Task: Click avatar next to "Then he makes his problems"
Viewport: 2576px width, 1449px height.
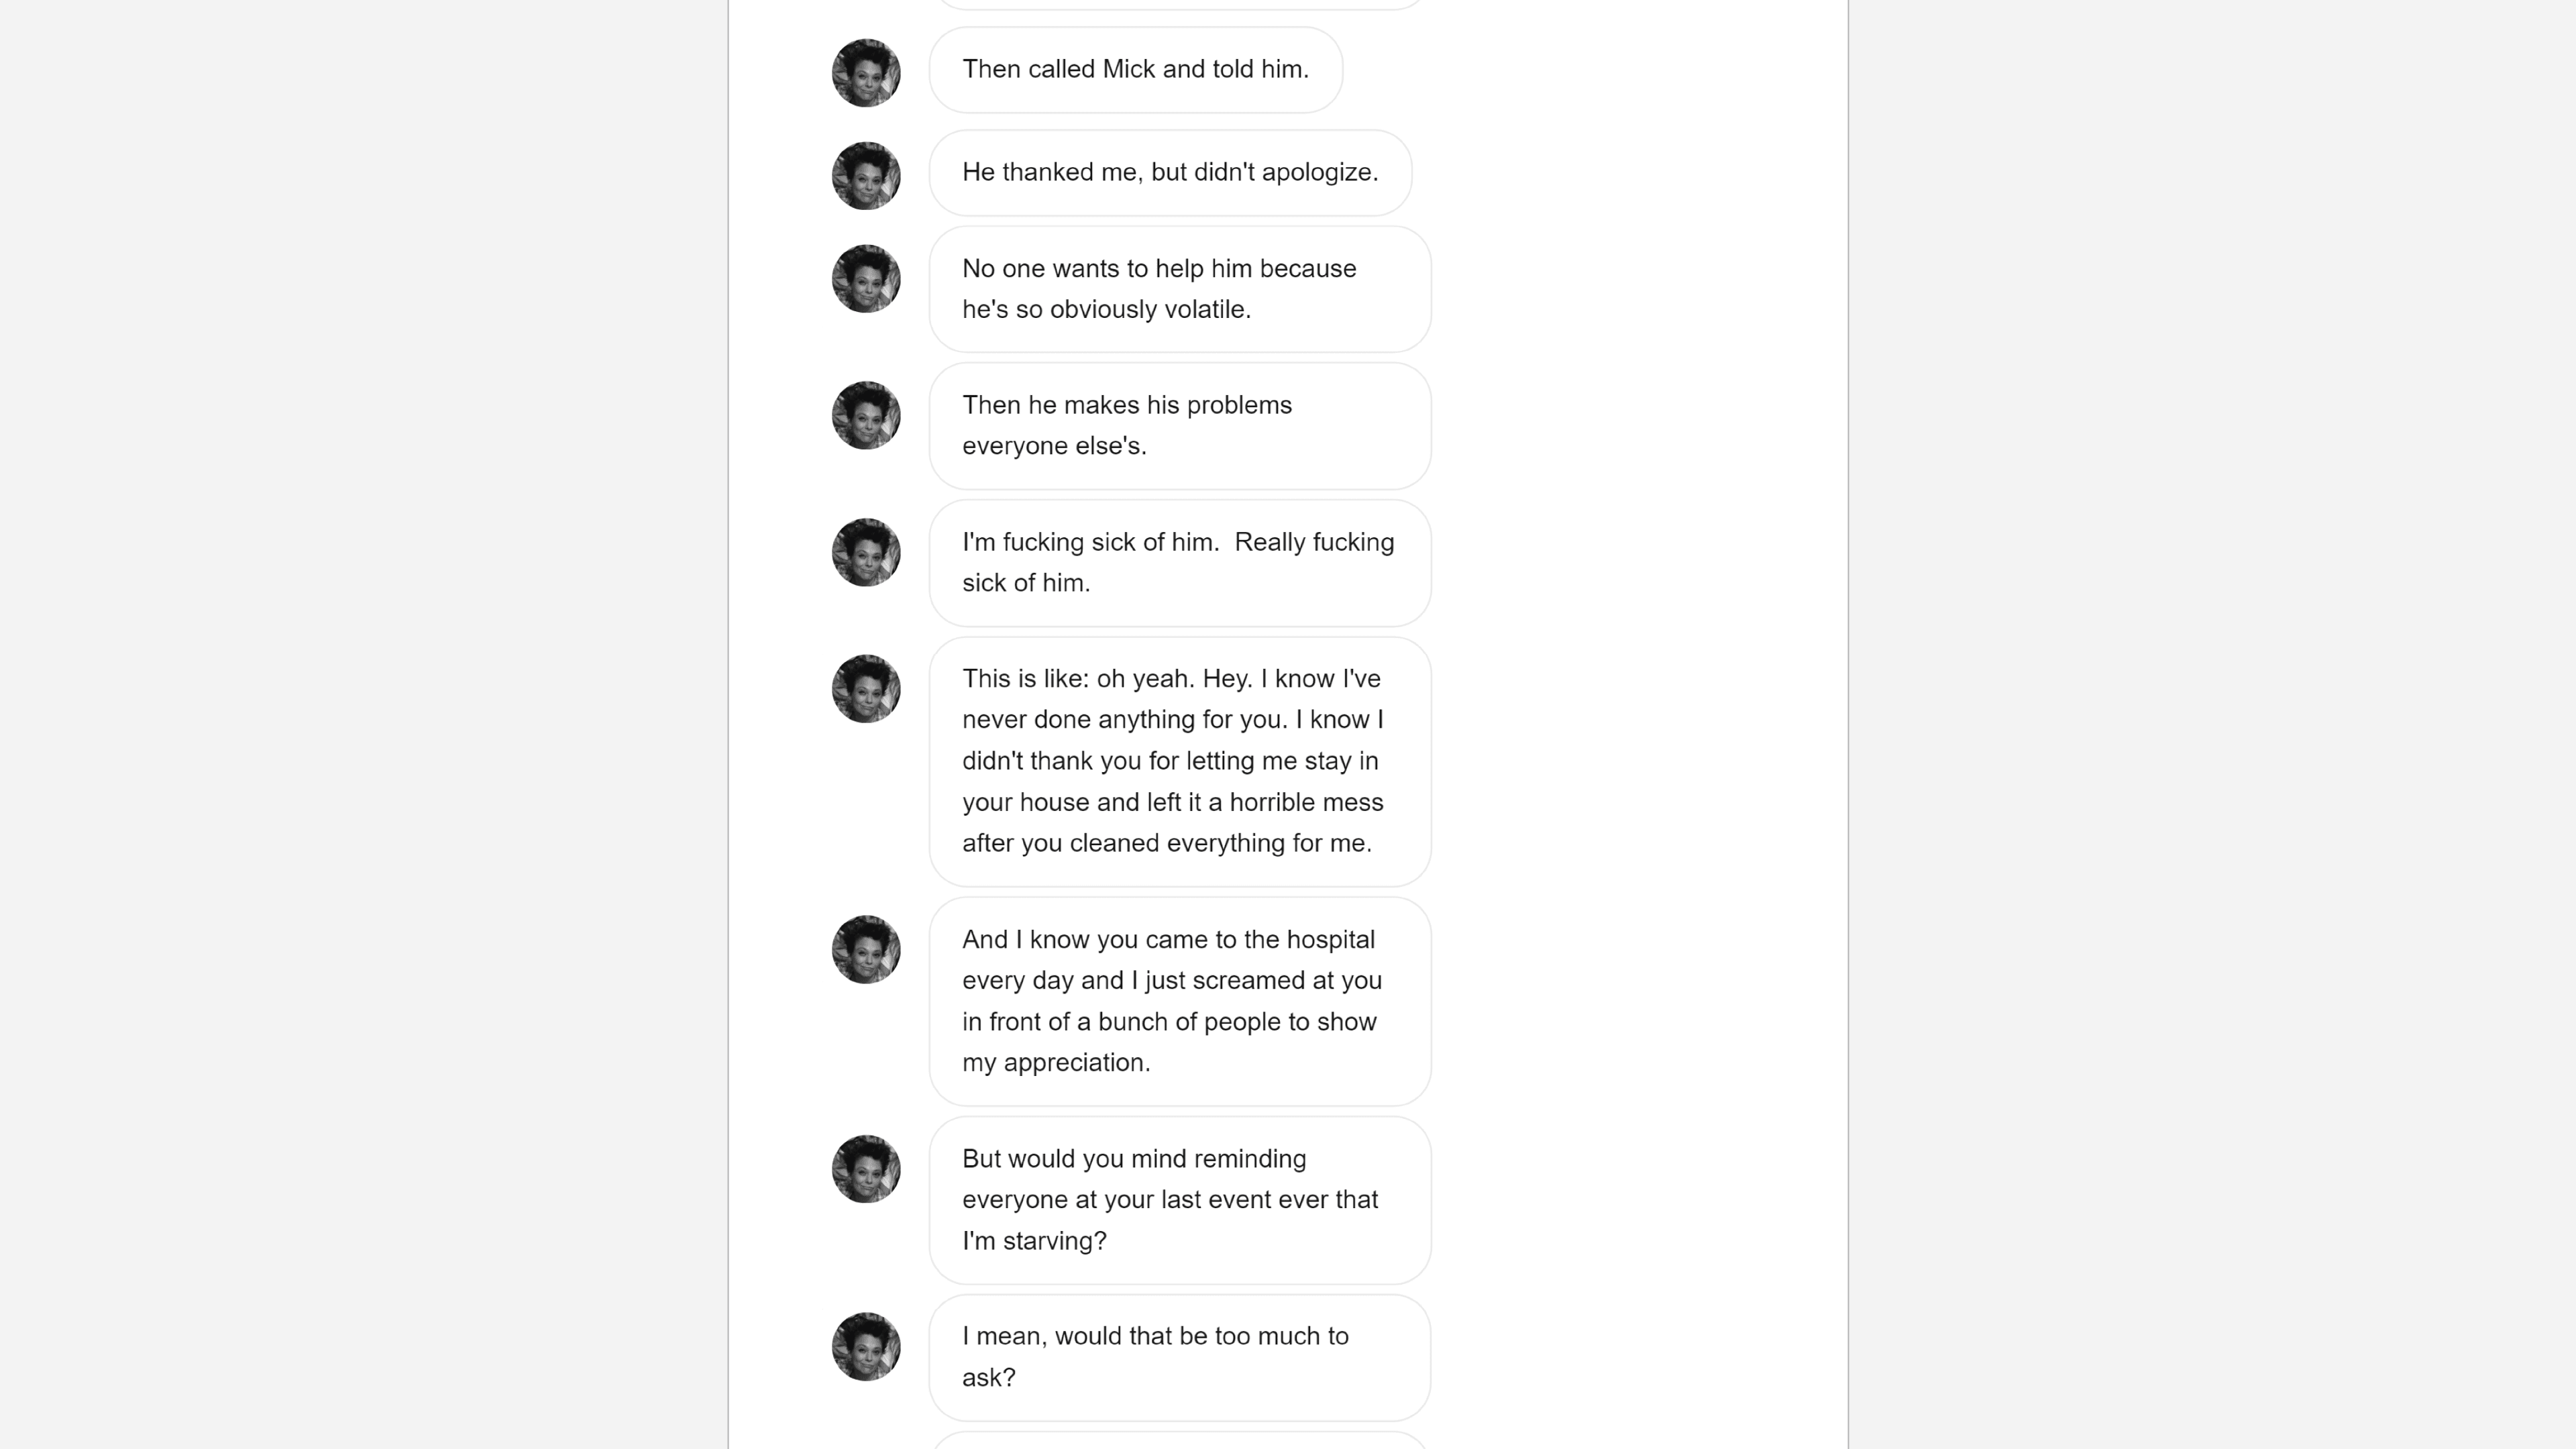Action: [866, 415]
